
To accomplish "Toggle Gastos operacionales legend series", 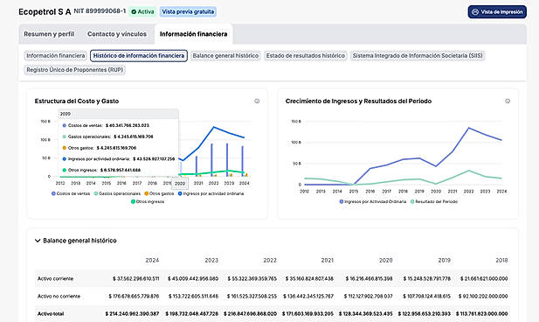I will point(117,193).
